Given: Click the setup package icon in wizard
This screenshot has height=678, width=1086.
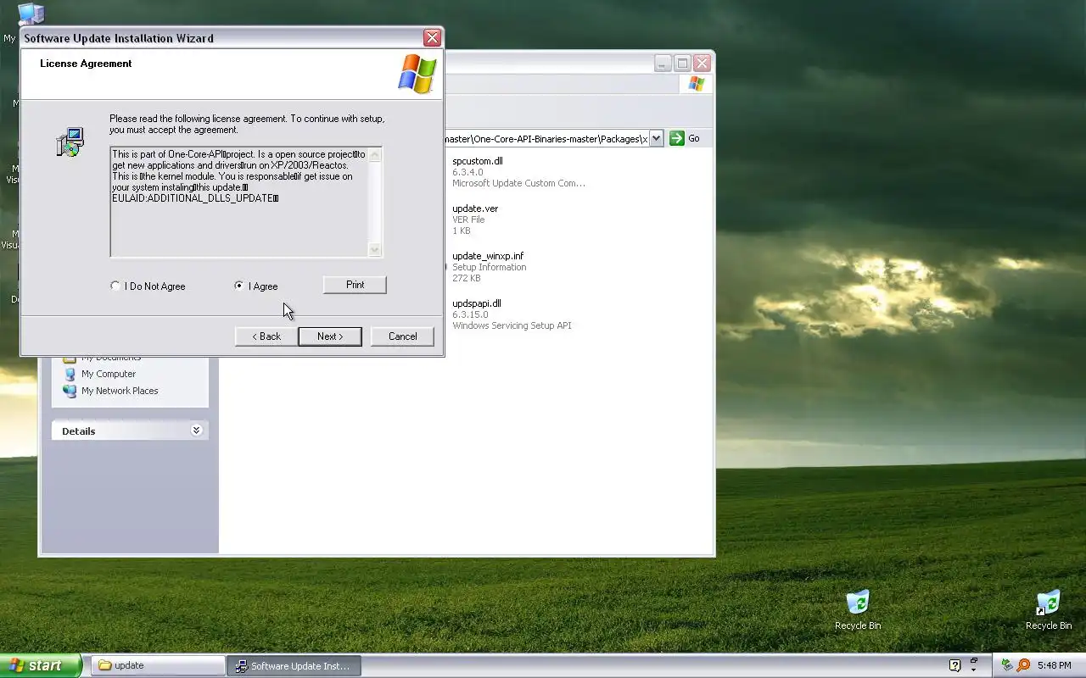Looking at the screenshot, I should coord(70,142).
